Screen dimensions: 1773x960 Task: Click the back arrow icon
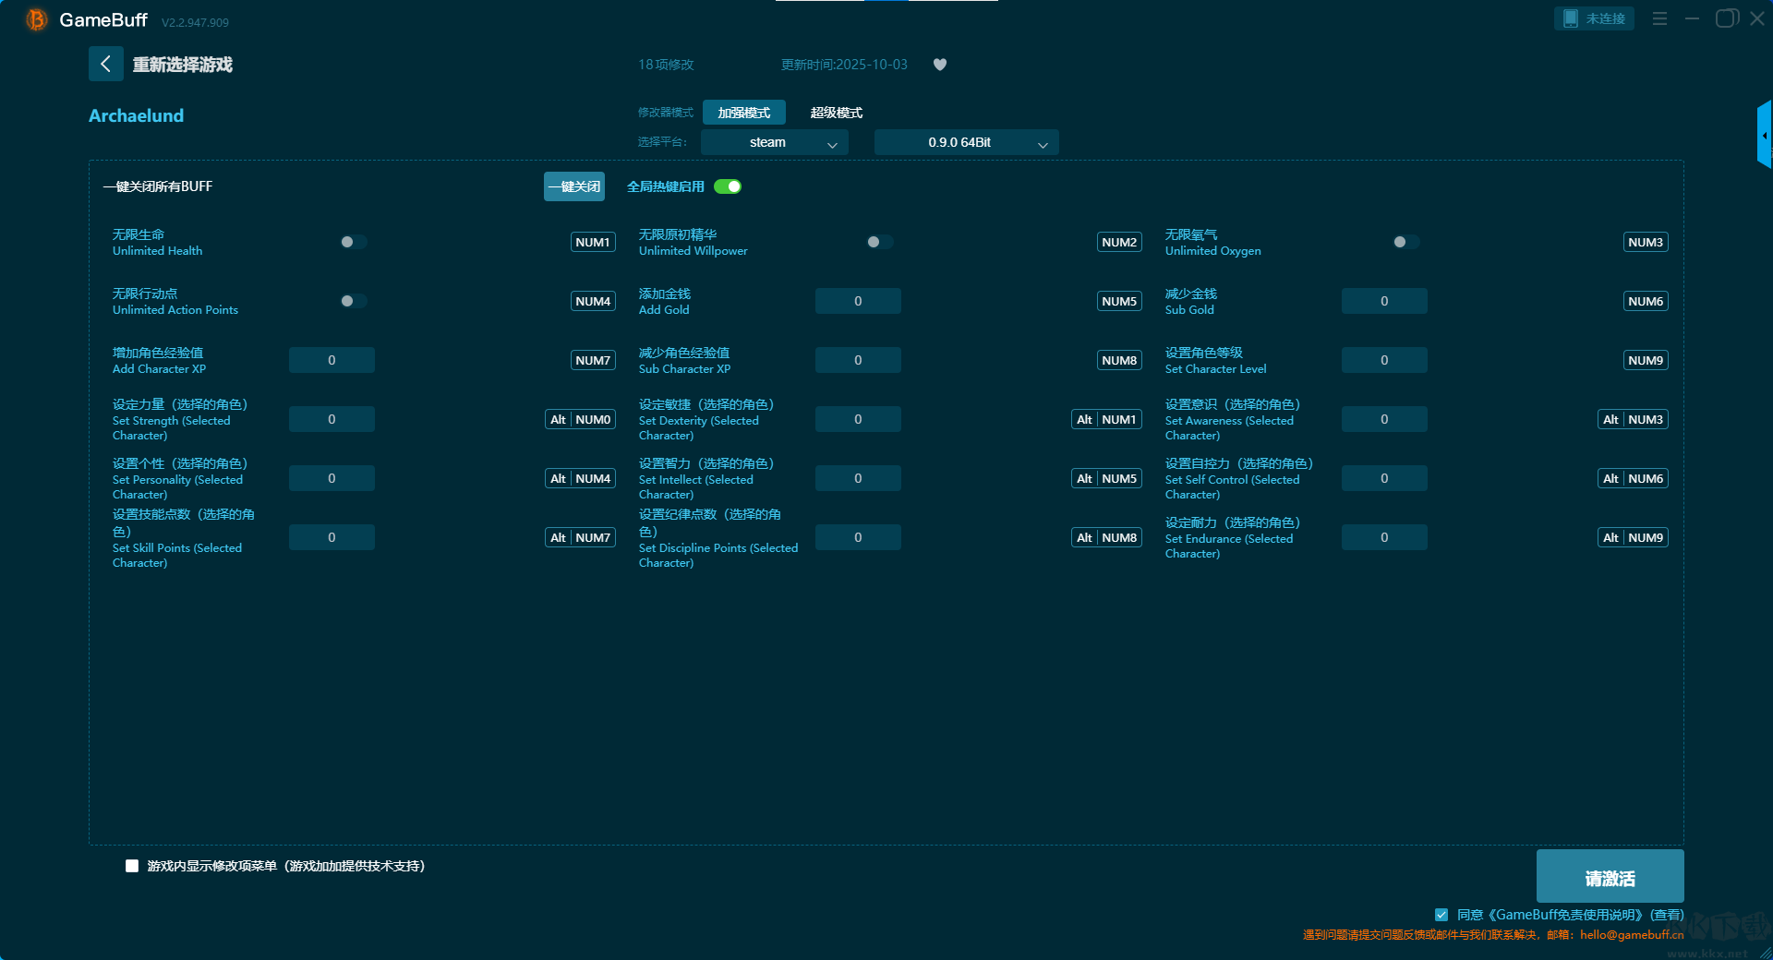(x=105, y=64)
